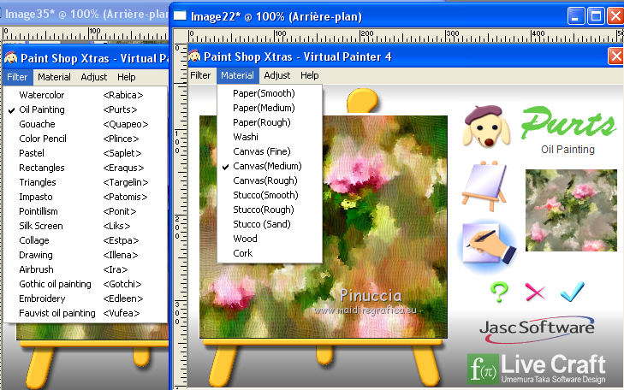Click the beret dog Purts mascot icon

486,127
